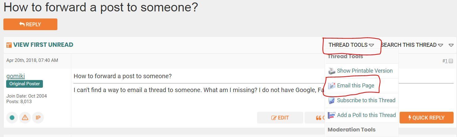Select Show Printable Version menu item
457x137 pixels.
tap(365, 71)
